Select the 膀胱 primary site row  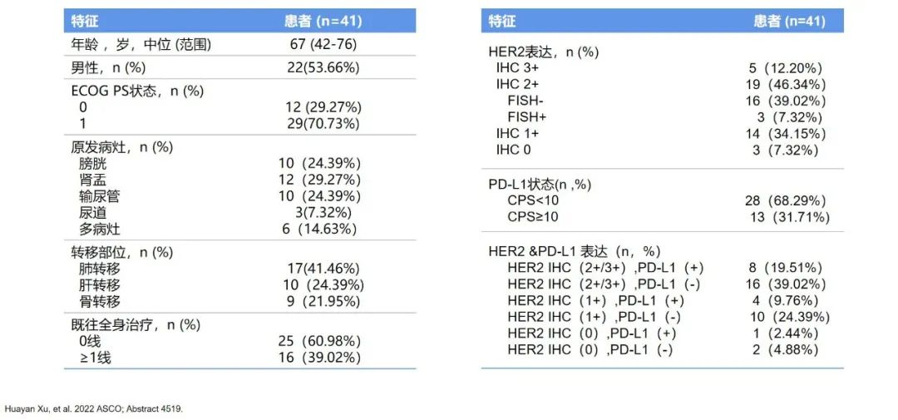pos(240,163)
